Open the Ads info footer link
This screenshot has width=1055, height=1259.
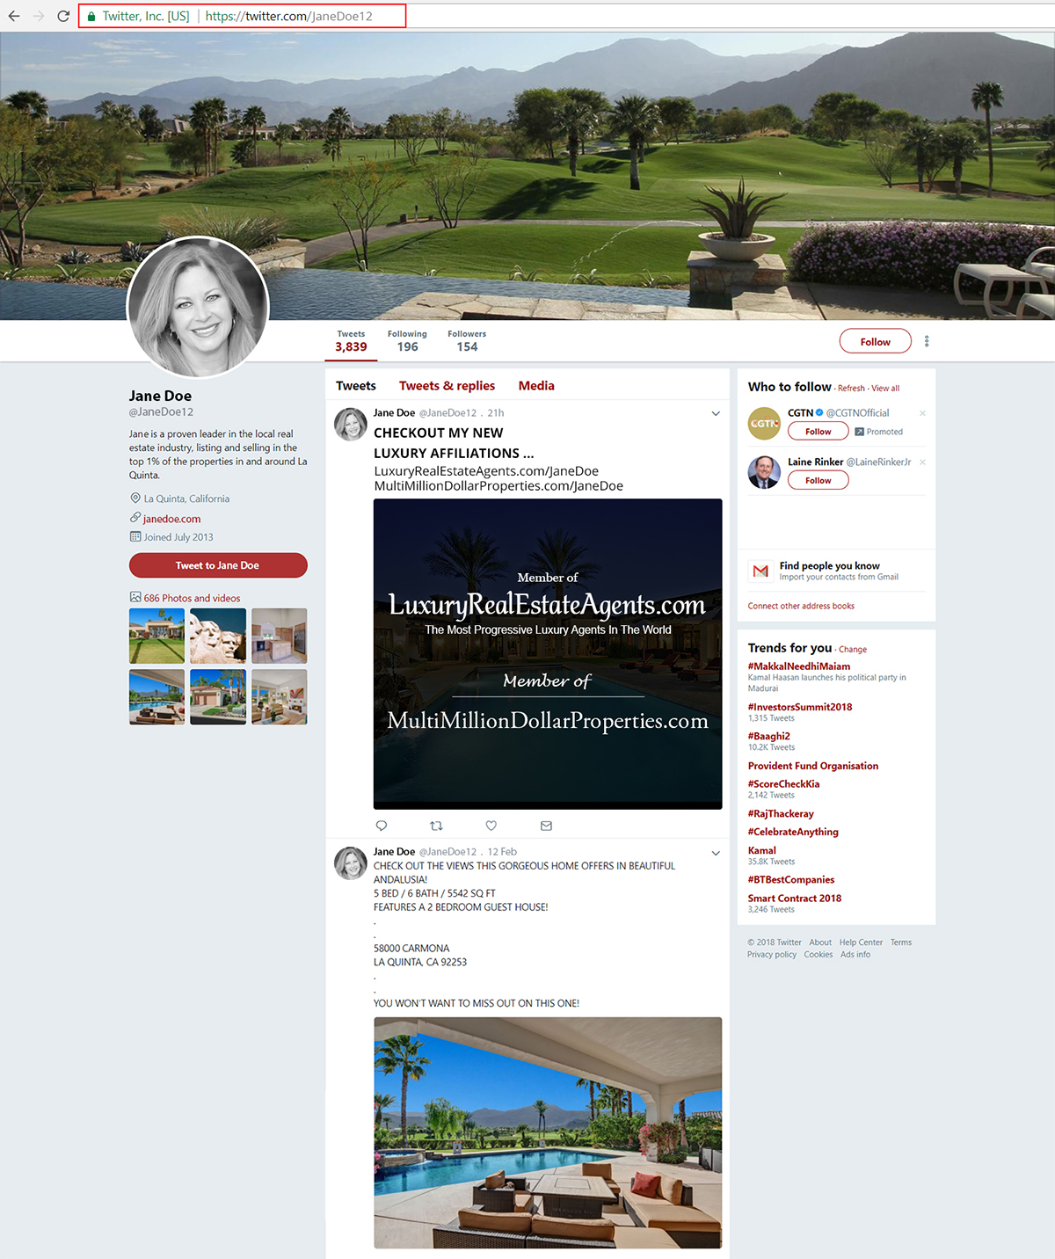click(x=855, y=955)
